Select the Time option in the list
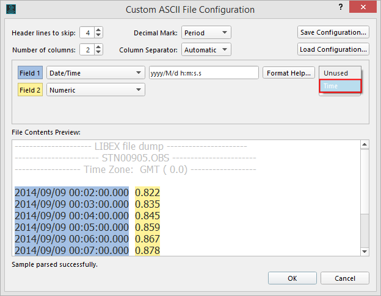The height and width of the screenshot is (296, 381). (x=339, y=86)
